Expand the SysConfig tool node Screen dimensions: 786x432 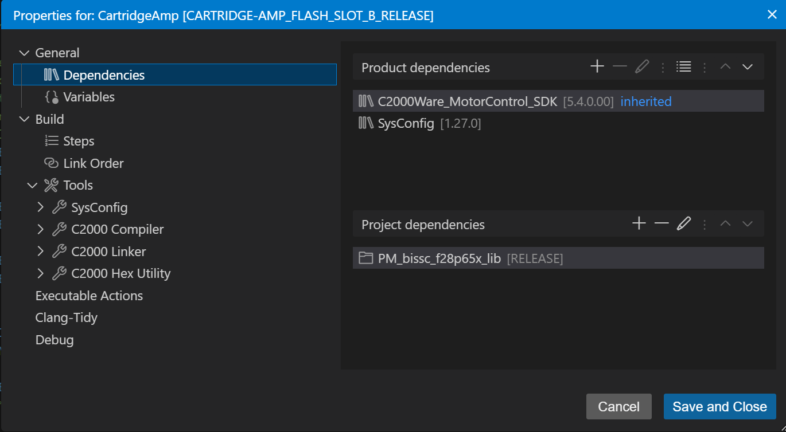pos(40,207)
